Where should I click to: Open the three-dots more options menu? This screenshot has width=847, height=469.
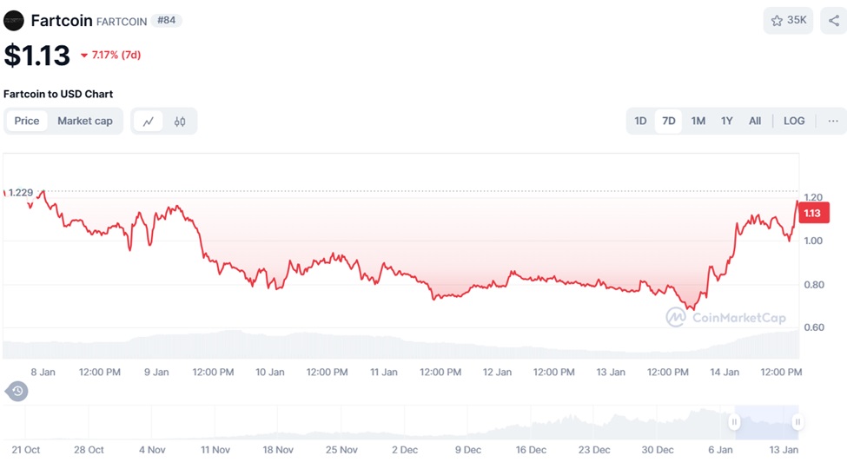[x=833, y=121]
